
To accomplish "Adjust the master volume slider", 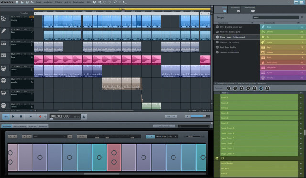I will click(200, 116).
